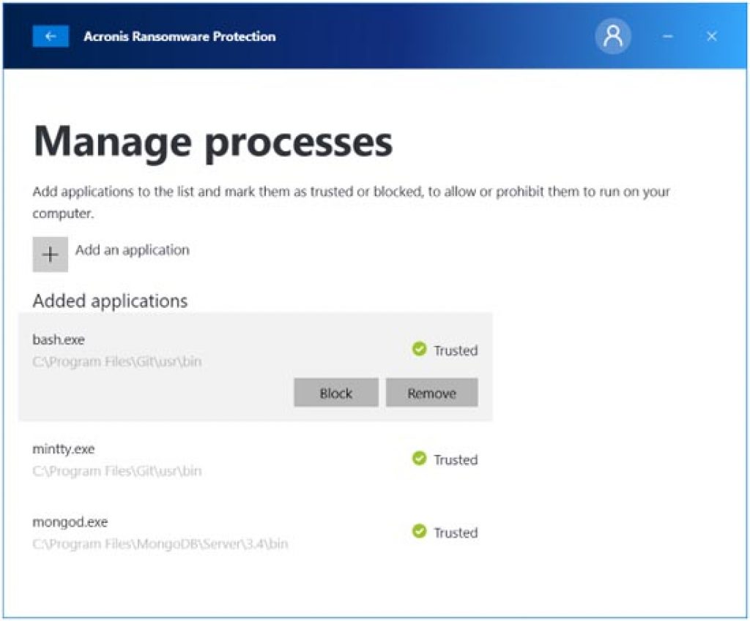Click the plus icon to add an application

49,254
